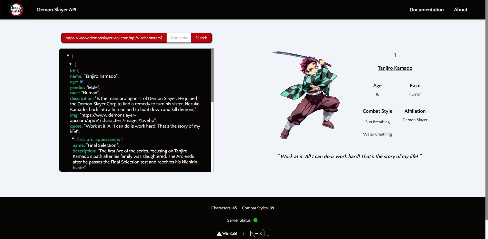488x239 pixels.
Task: Click the character ID number 1 heading
Action: (395, 55)
